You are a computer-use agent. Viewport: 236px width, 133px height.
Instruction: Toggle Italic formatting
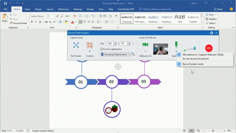point(36,22)
